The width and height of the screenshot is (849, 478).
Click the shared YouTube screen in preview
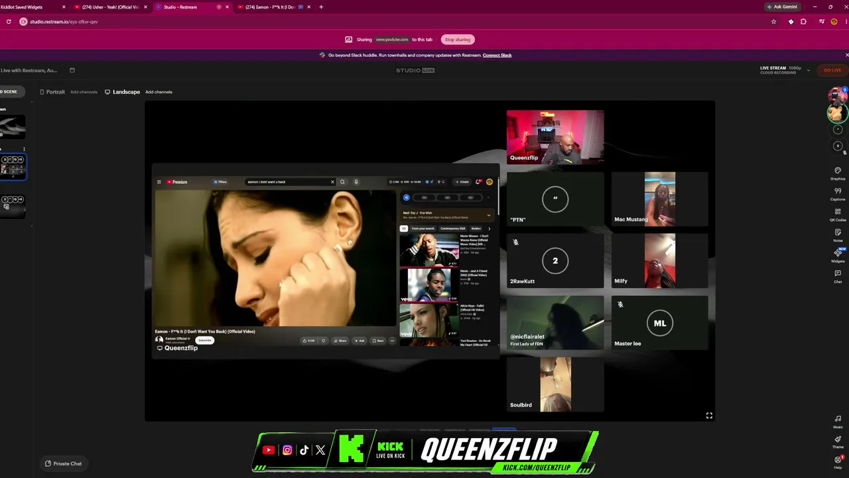click(325, 261)
